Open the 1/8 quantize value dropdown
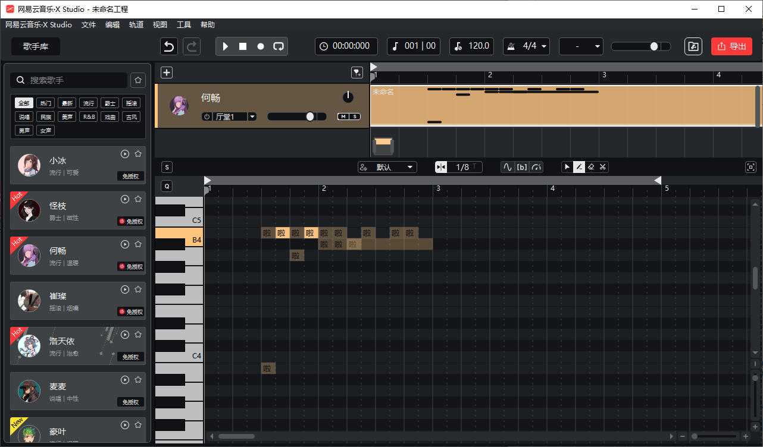This screenshot has width=763, height=447. pyautogui.click(x=465, y=167)
